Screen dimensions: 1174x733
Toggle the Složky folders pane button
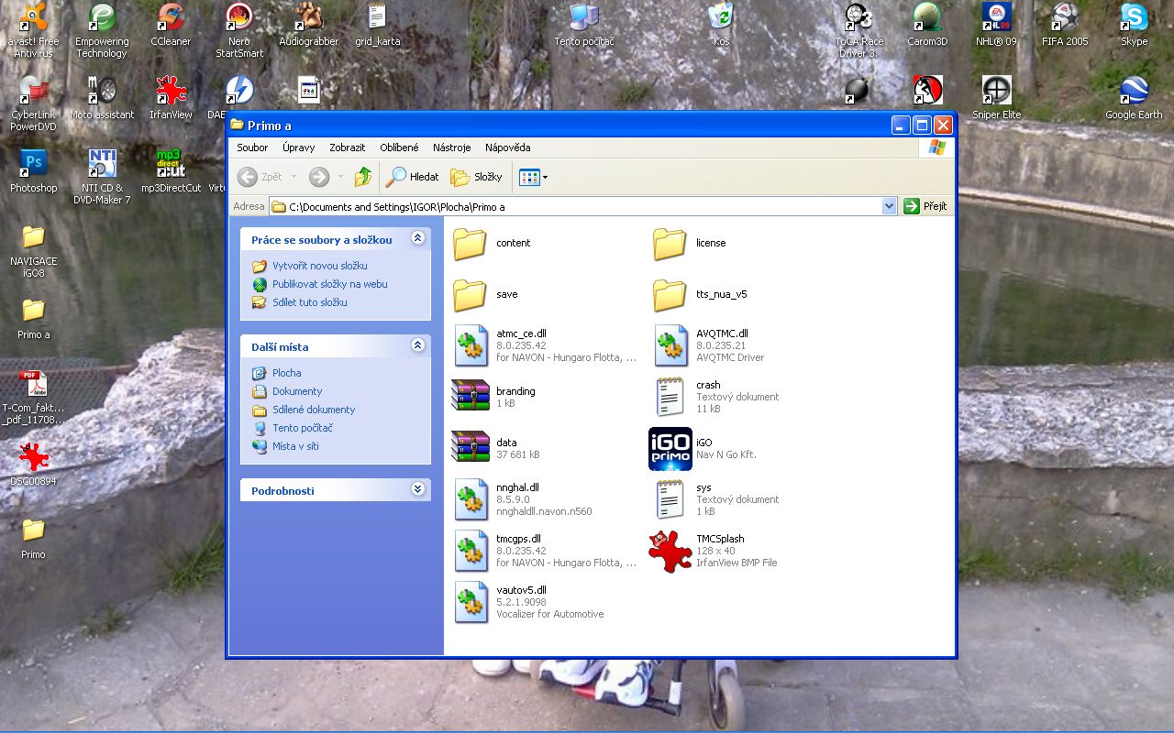(476, 177)
